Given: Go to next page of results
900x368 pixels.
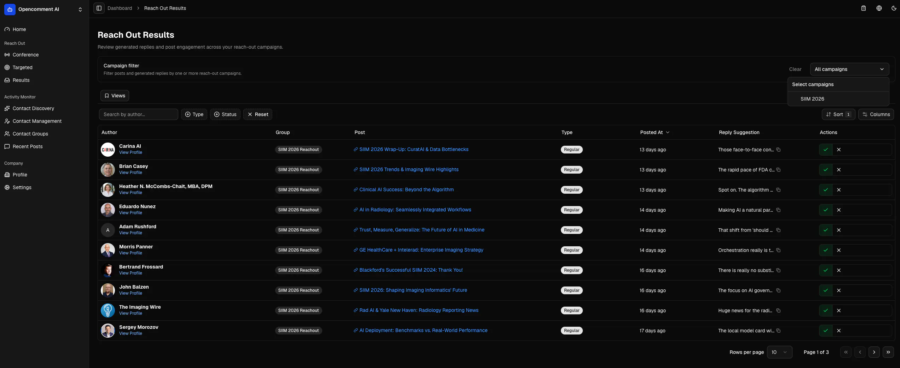Looking at the screenshot, I should 874,352.
